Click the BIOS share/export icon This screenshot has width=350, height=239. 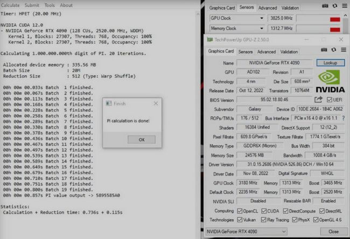(x=319, y=100)
